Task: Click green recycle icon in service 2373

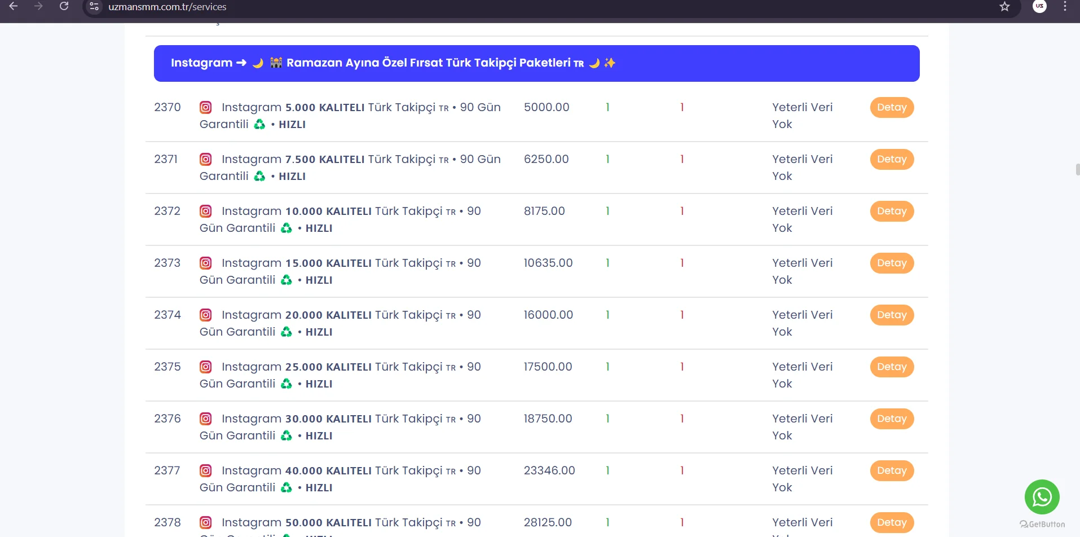Action: (x=286, y=280)
